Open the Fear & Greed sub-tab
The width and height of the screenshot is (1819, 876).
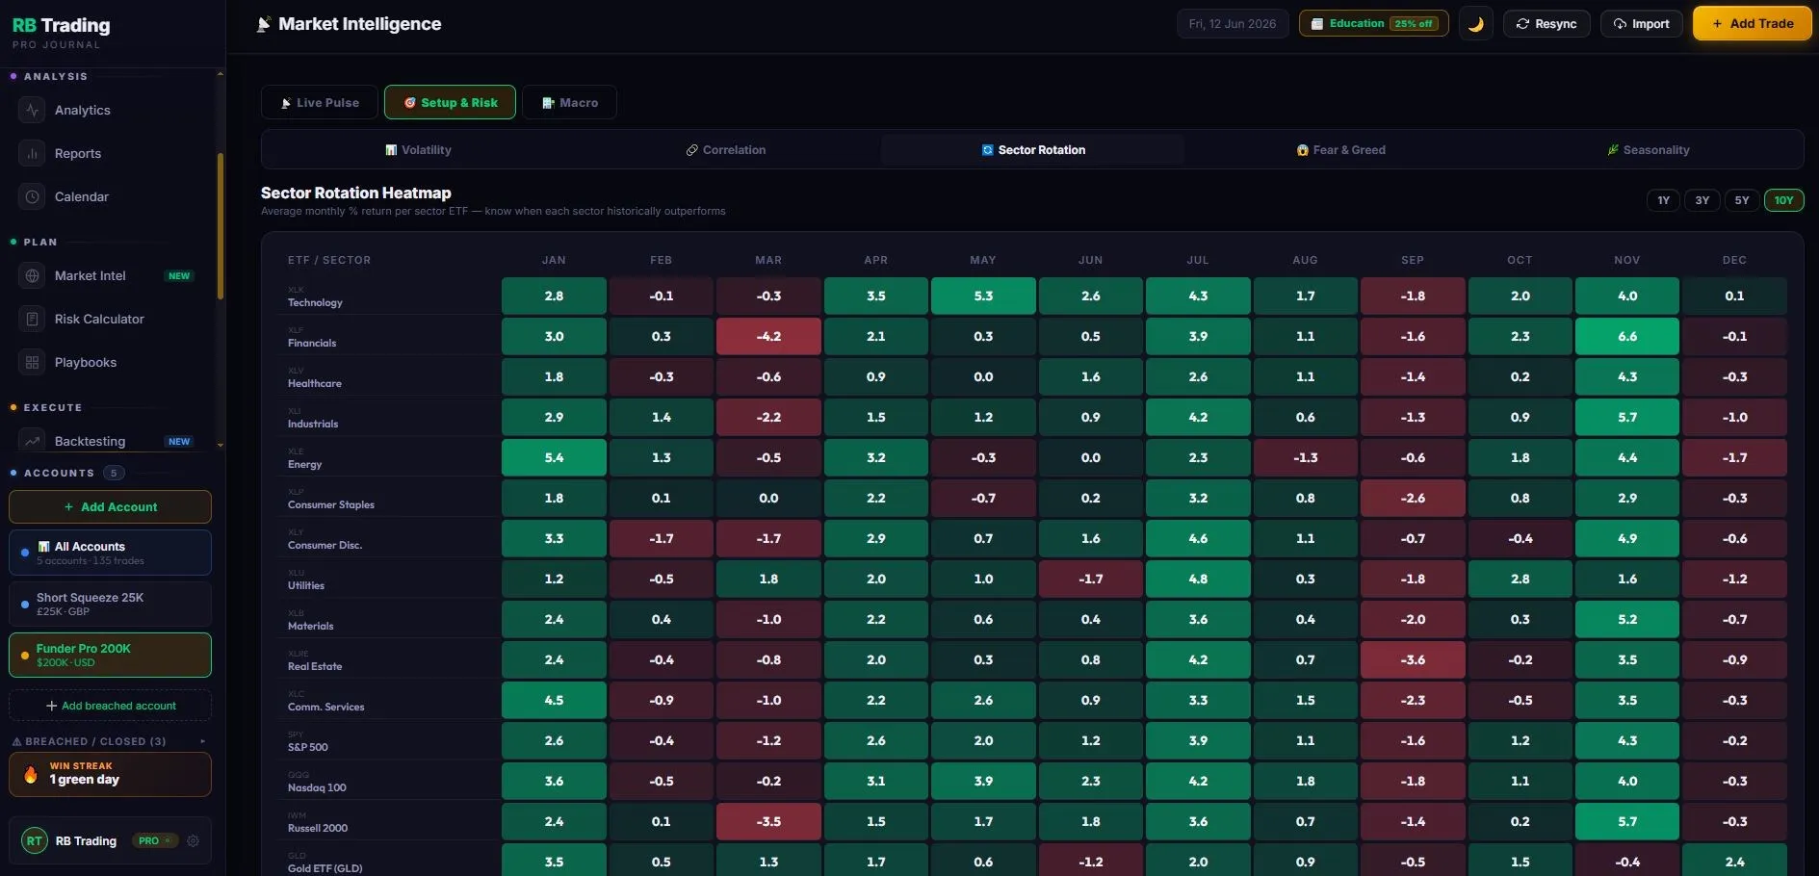1340,150
